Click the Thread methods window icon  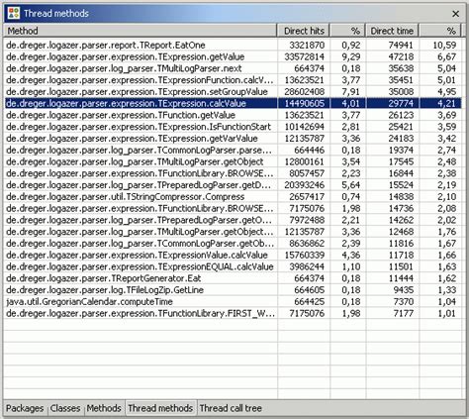click(14, 14)
